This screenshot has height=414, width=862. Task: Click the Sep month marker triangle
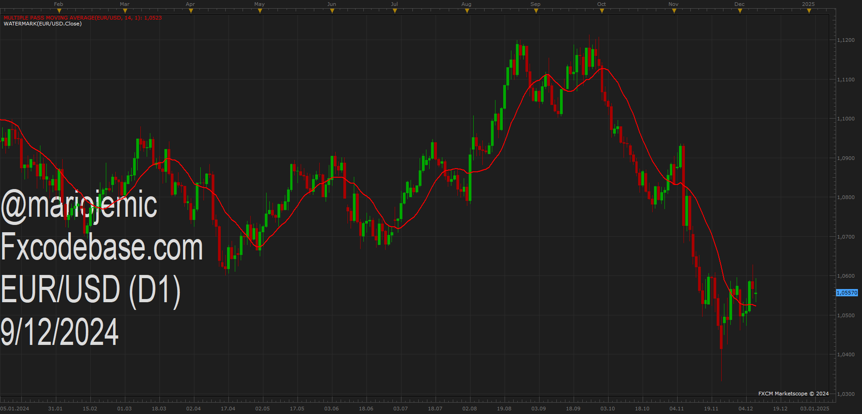point(536,11)
